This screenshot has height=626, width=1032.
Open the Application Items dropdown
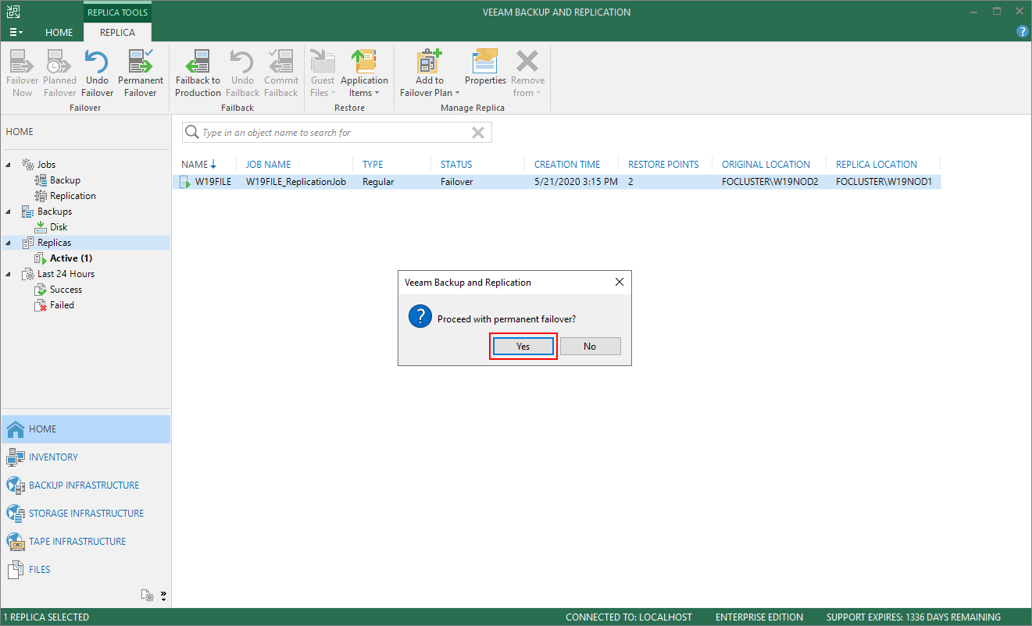tap(364, 73)
